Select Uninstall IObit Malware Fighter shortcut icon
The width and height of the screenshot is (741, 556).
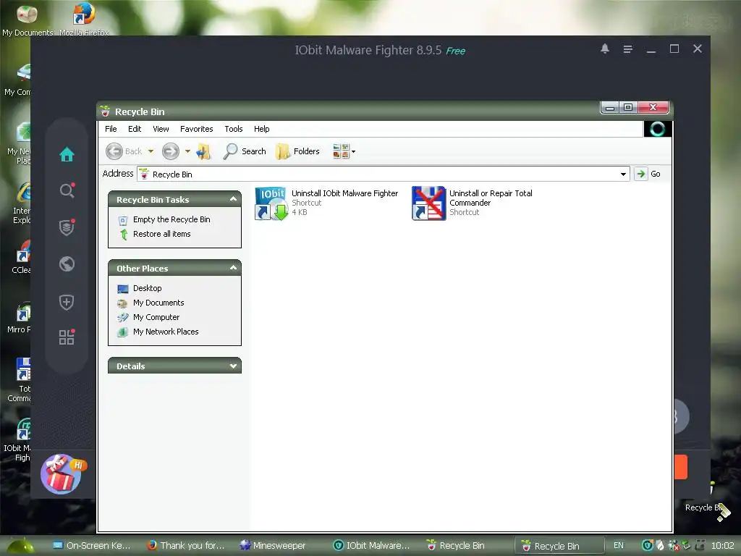pyautogui.click(x=271, y=203)
